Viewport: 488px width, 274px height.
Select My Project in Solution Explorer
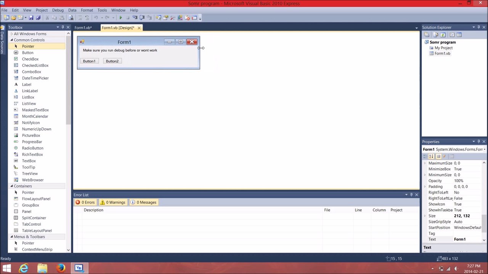[443, 48]
